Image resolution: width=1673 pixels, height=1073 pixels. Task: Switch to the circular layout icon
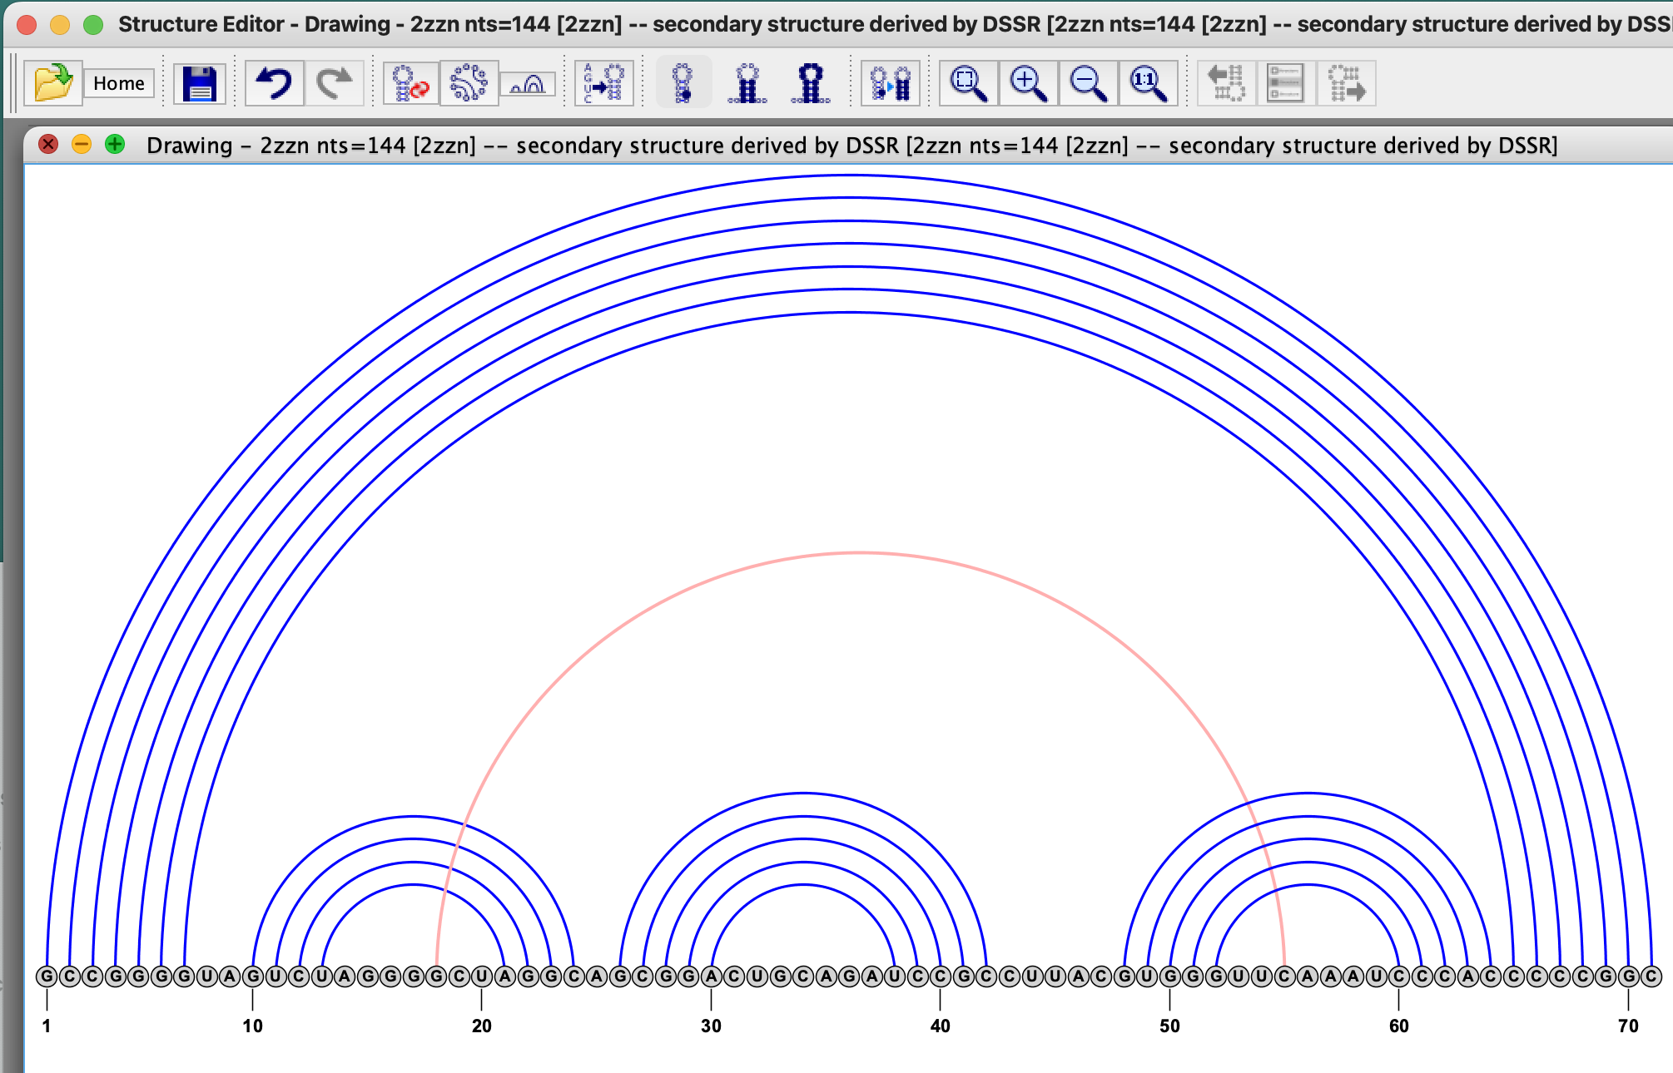469,83
